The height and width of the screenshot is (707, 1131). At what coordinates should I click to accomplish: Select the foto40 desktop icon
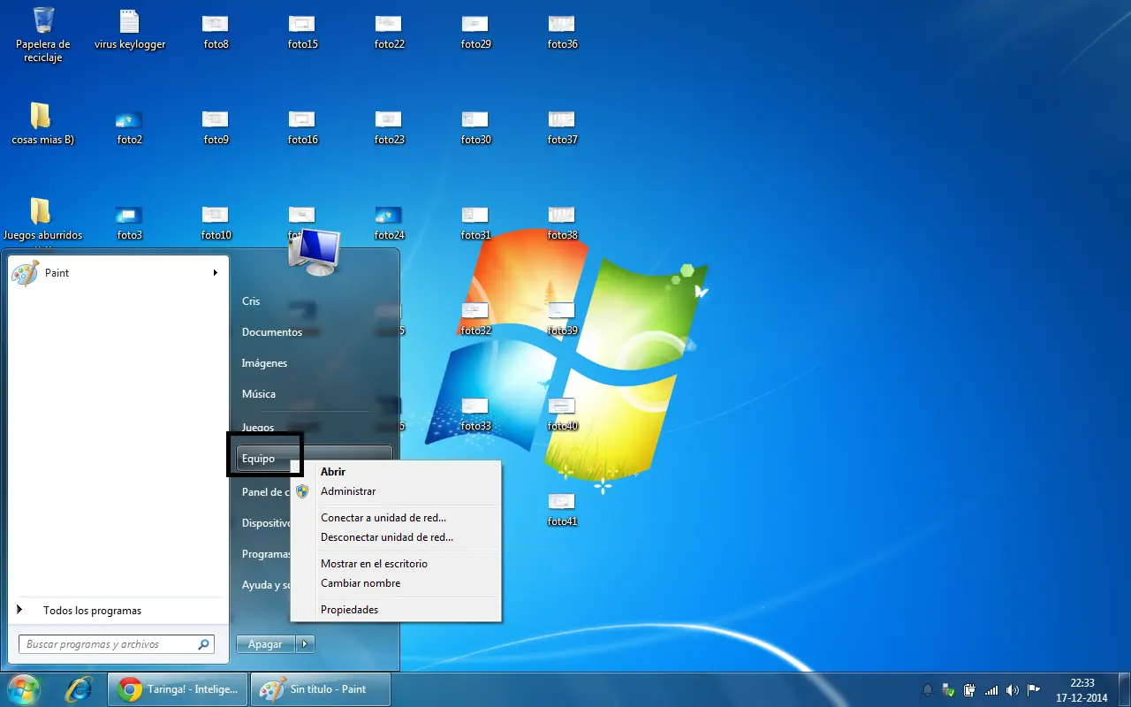click(x=562, y=413)
